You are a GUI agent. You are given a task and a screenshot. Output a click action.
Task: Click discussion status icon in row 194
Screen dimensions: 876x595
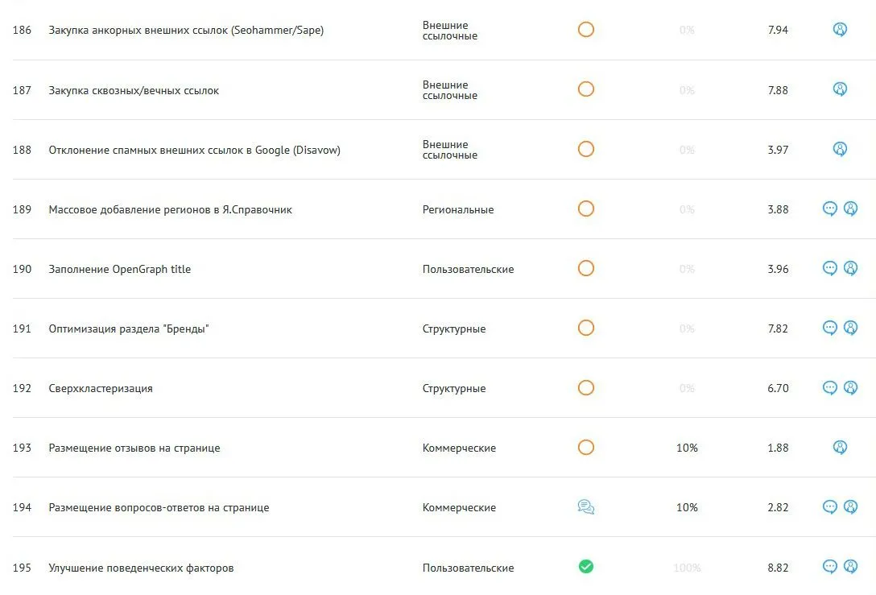585,506
